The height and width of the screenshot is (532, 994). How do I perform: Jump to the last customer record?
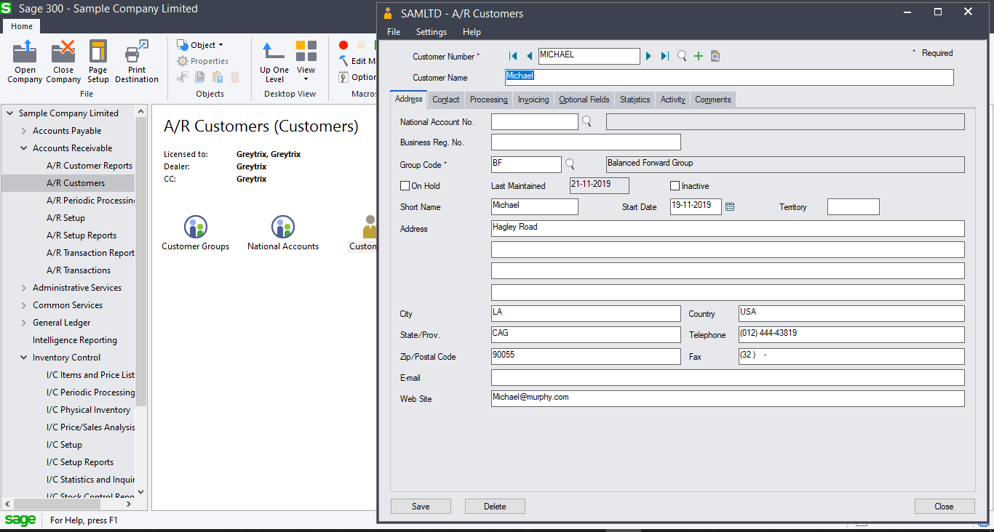click(x=664, y=56)
